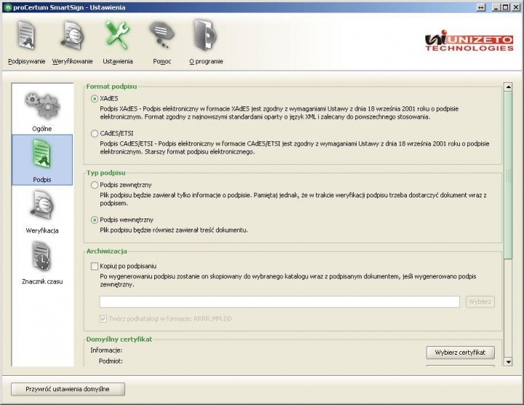Click the O programie label
The height and width of the screenshot is (405, 524).
click(x=206, y=61)
